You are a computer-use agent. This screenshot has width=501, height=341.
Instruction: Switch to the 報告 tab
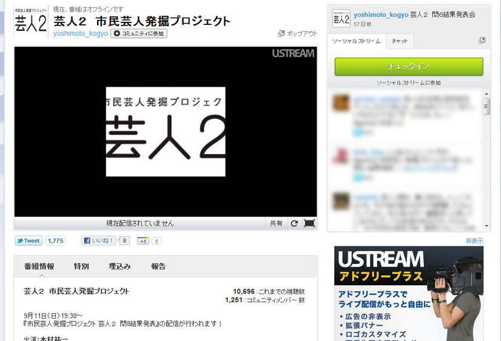click(158, 266)
